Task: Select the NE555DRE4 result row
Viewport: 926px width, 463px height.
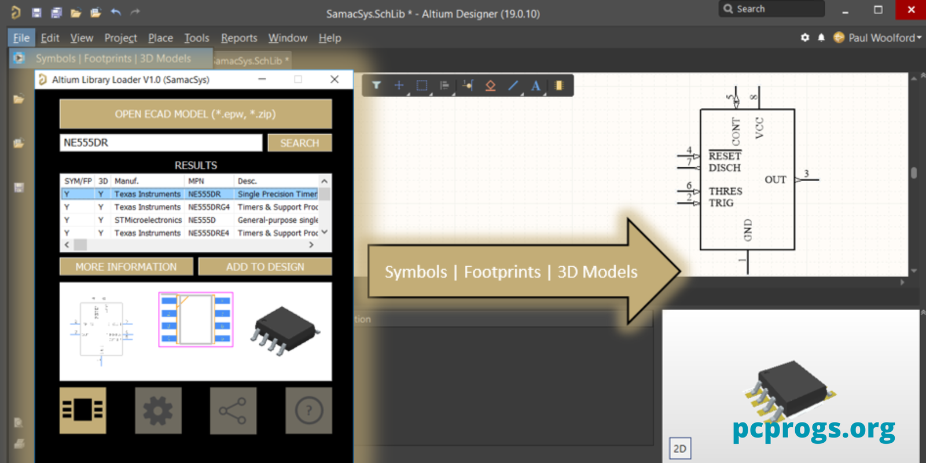Action: click(x=191, y=233)
